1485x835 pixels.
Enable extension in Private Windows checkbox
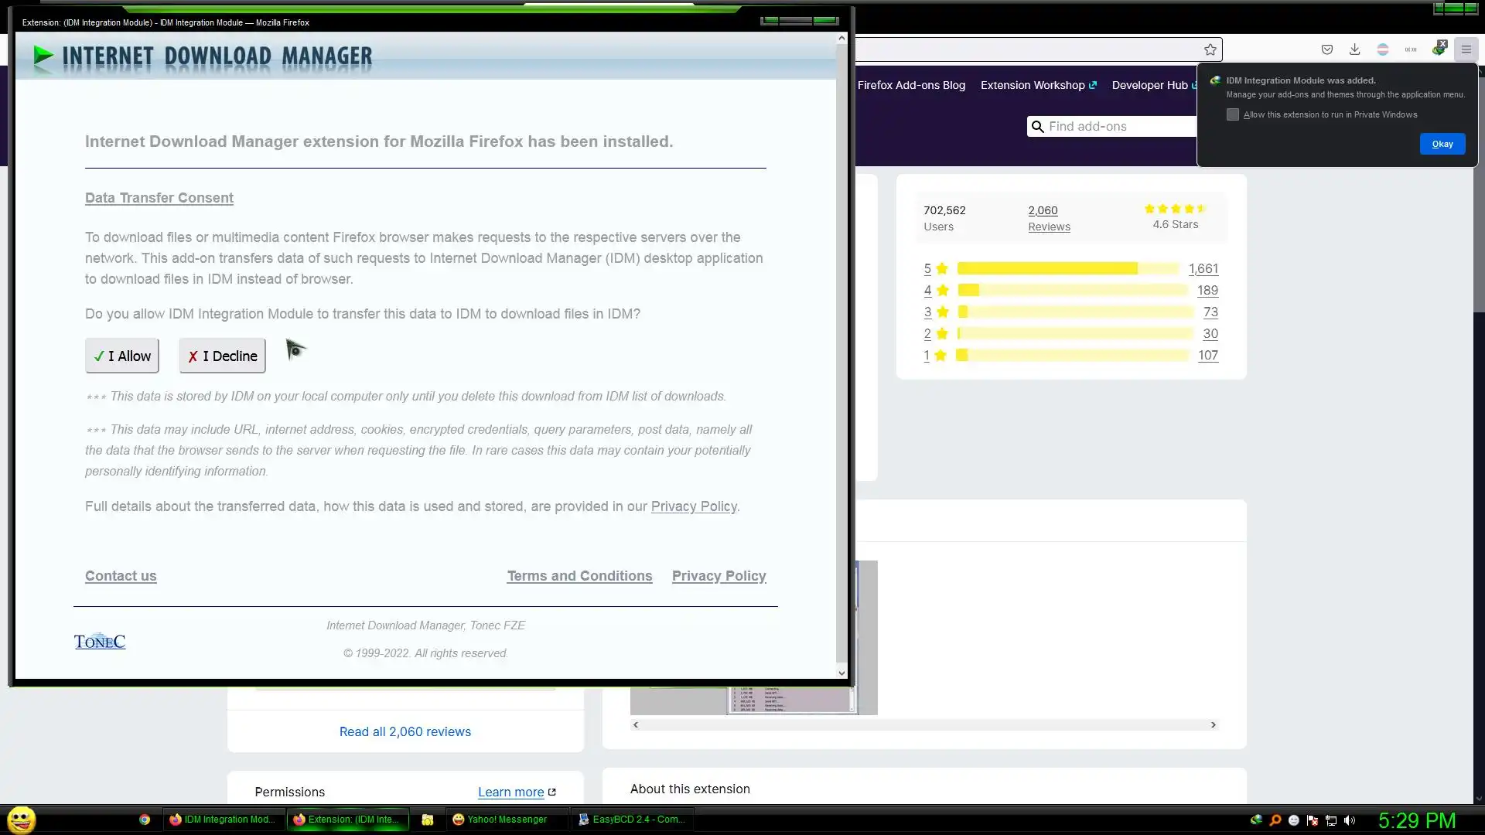pos(1233,114)
